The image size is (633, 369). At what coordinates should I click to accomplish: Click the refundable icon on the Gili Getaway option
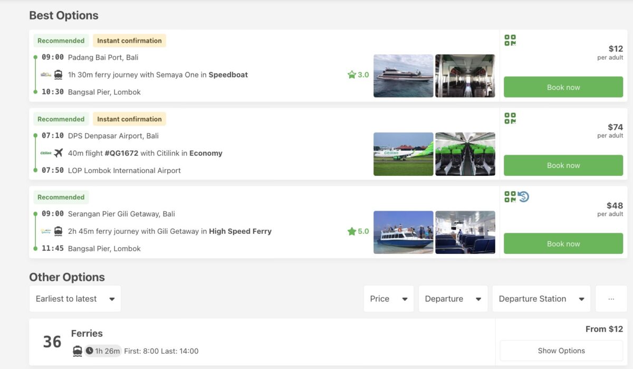(523, 196)
